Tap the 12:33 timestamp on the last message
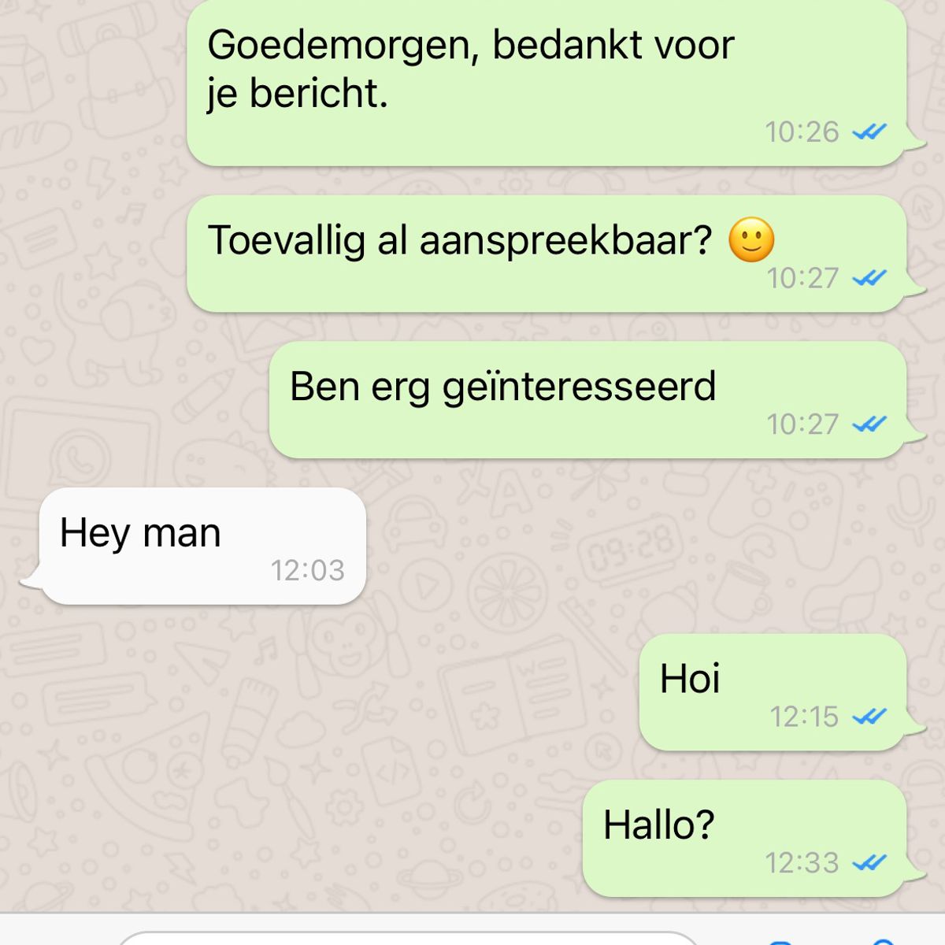Screen dimensions: 945x945 (802, 862)
